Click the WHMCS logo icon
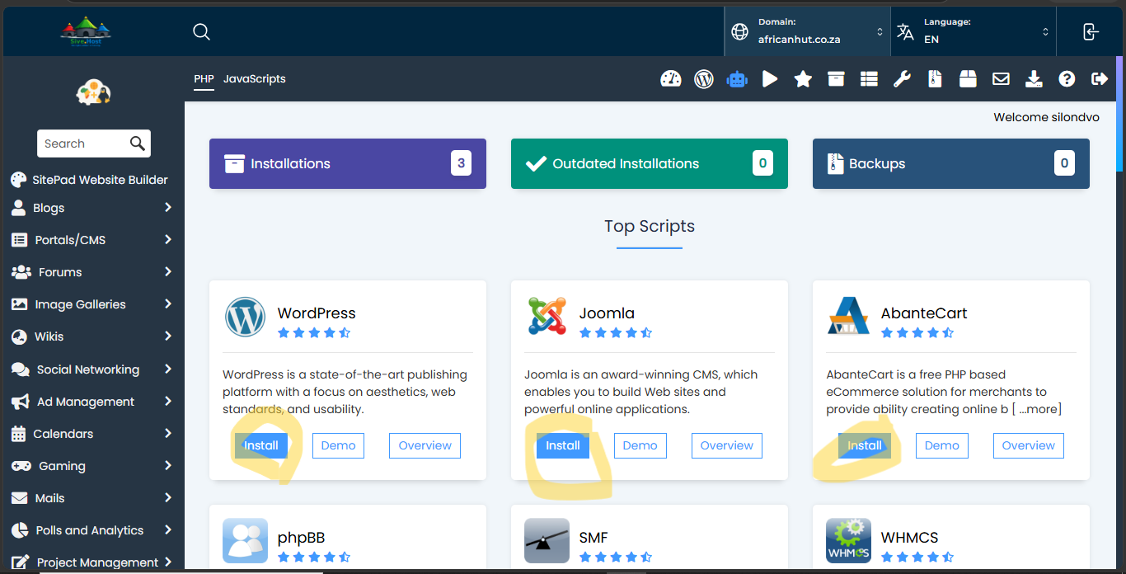 848,540
